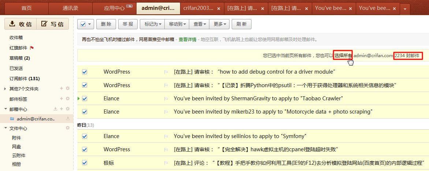
Task: Open the 应用中心 tab
Action: pyautogui.click(x=114, y=8)
